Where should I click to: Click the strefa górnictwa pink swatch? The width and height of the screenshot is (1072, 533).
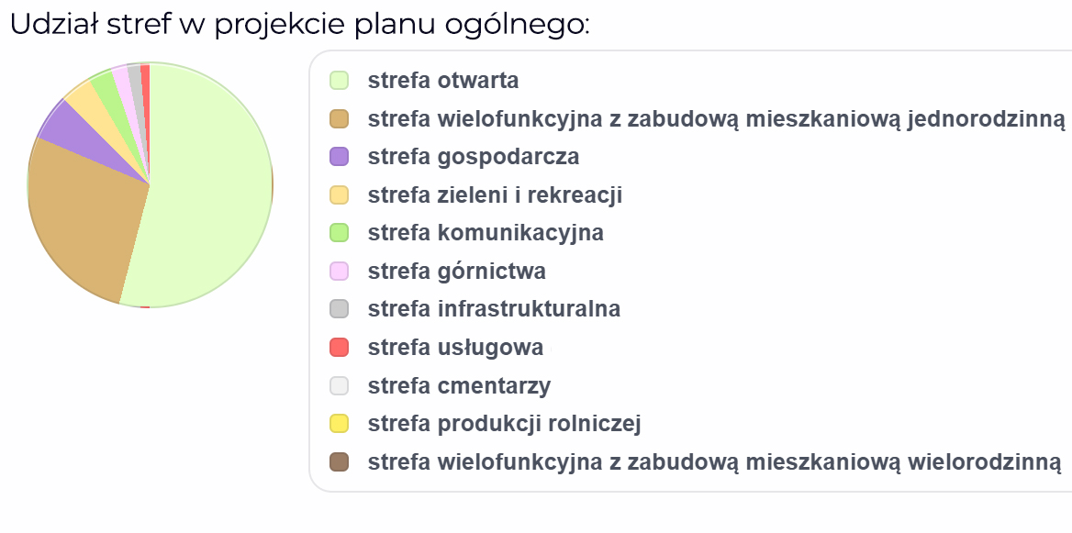point(340,272)
